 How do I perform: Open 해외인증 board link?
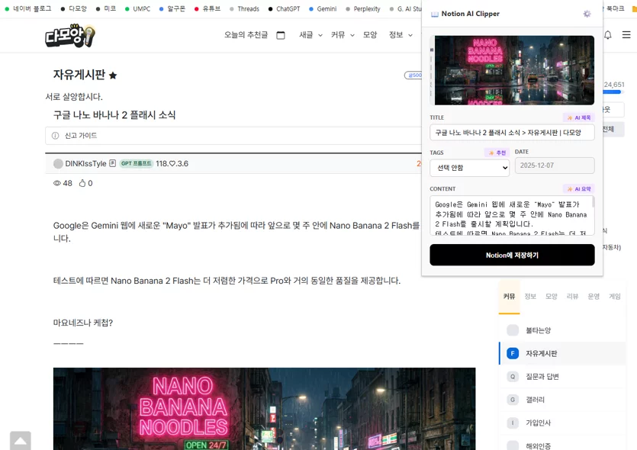(539, 446)
